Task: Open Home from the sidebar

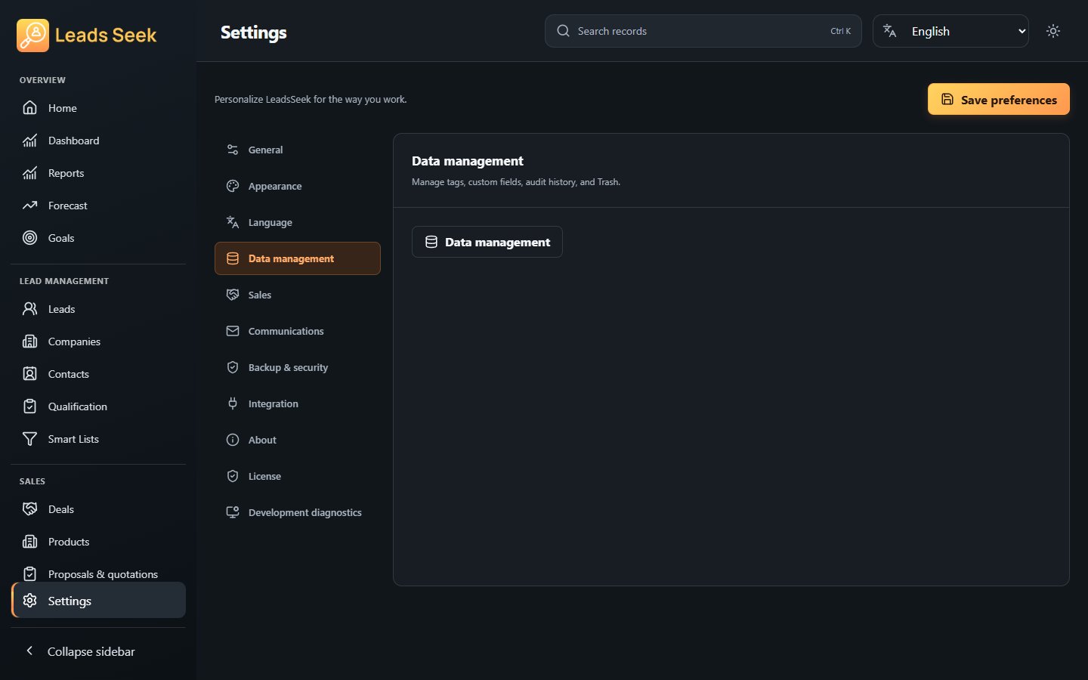Action: (98, 108)
